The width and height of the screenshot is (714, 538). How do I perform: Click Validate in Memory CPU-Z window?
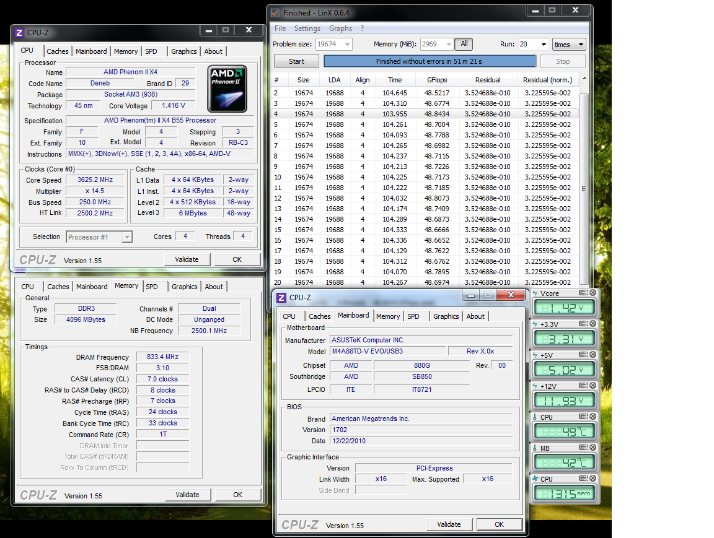[187, 495]
